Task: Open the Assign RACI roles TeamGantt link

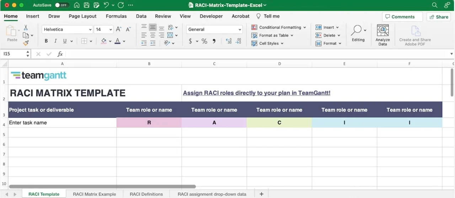Action: pos(257,93)
